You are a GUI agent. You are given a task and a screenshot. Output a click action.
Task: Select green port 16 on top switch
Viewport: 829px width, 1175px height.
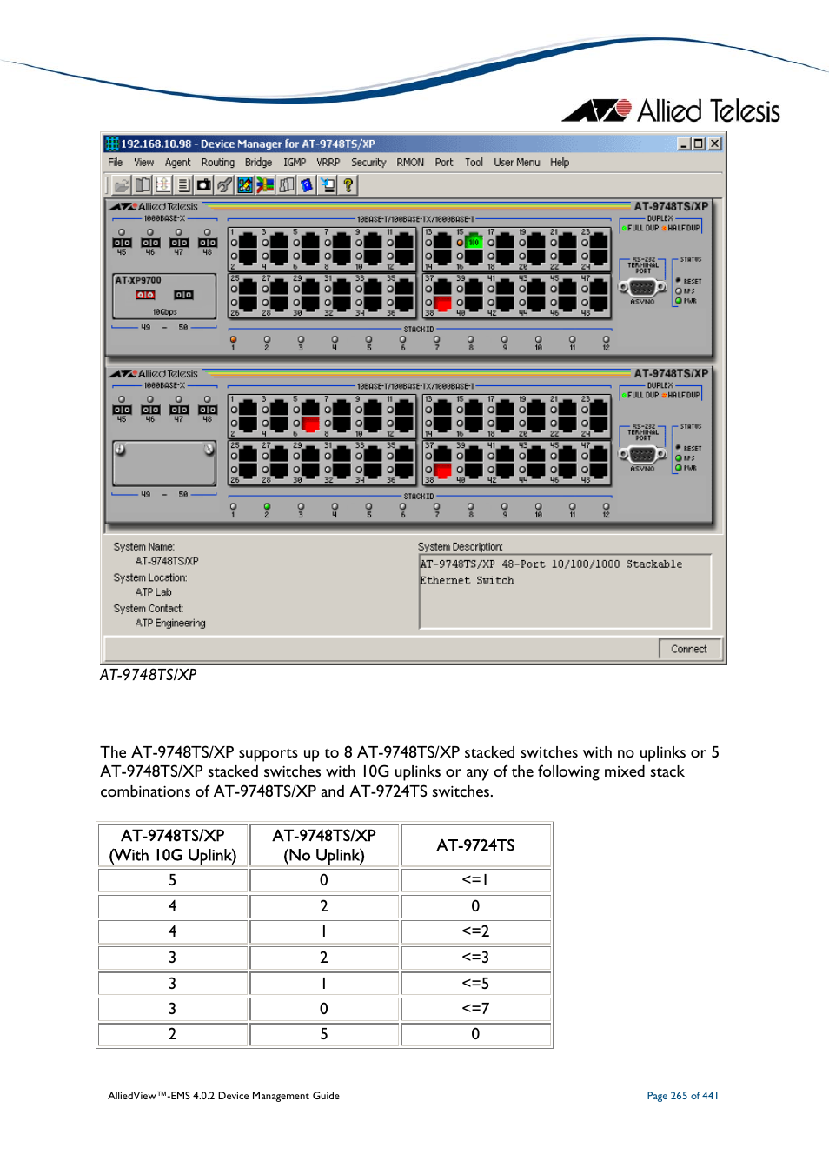[474, 243]
